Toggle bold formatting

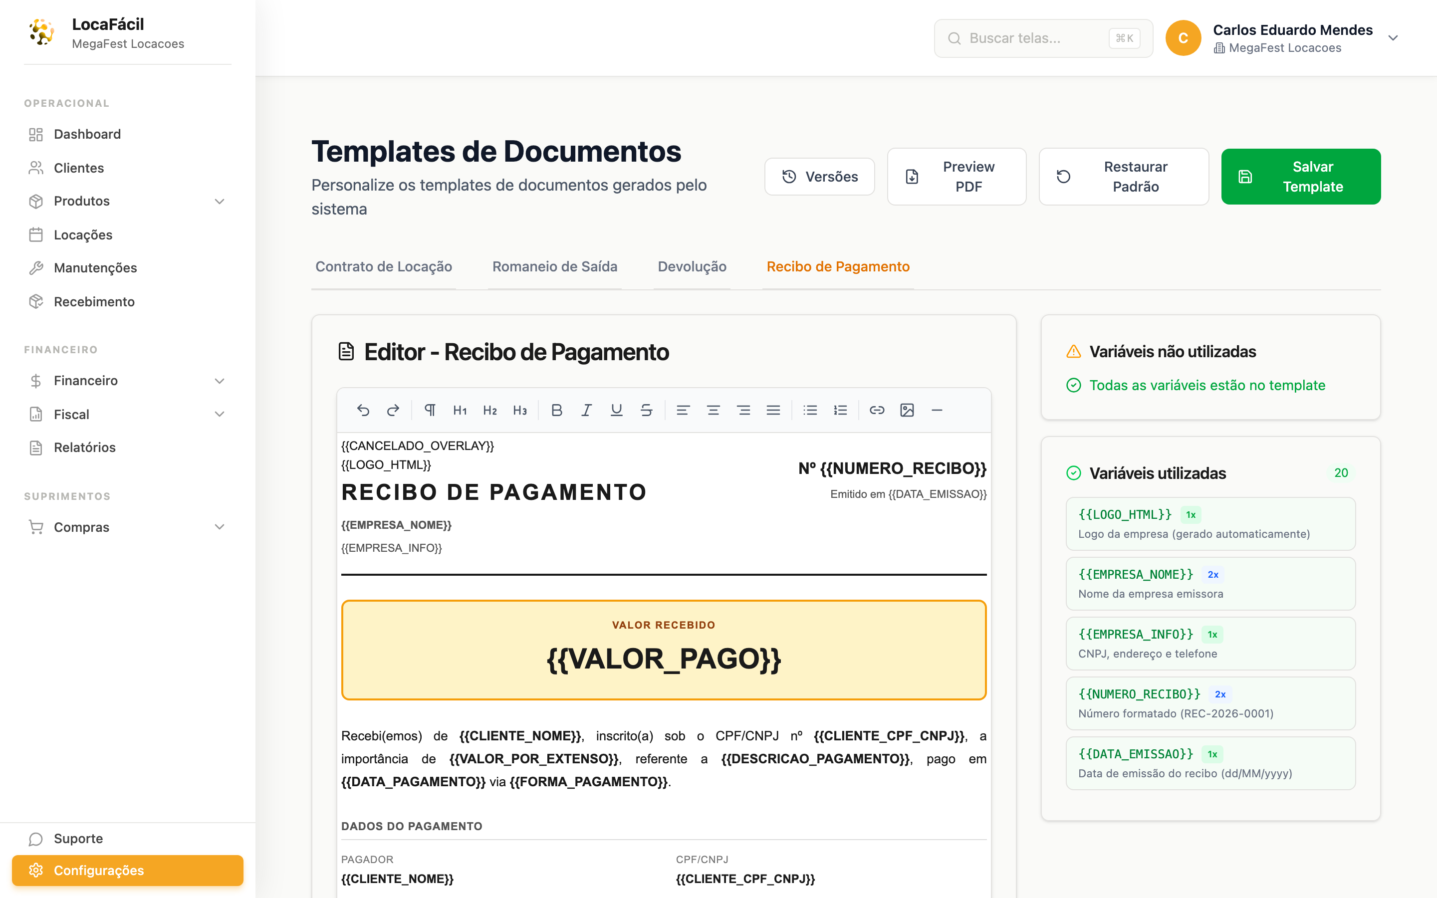point(556,410)
